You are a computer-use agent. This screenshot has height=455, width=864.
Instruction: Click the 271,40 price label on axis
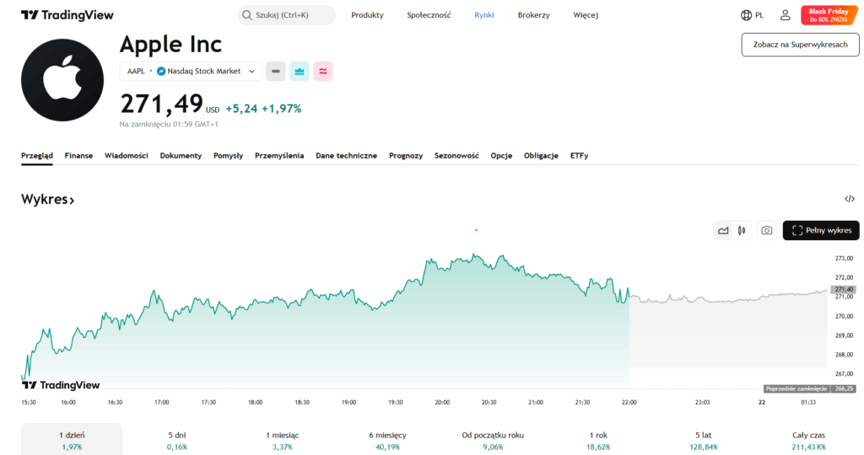tap(843, 289)
